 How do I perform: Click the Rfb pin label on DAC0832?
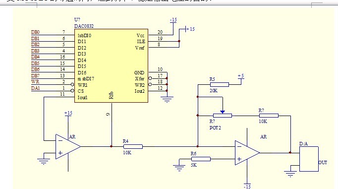[x=111, y=95]
